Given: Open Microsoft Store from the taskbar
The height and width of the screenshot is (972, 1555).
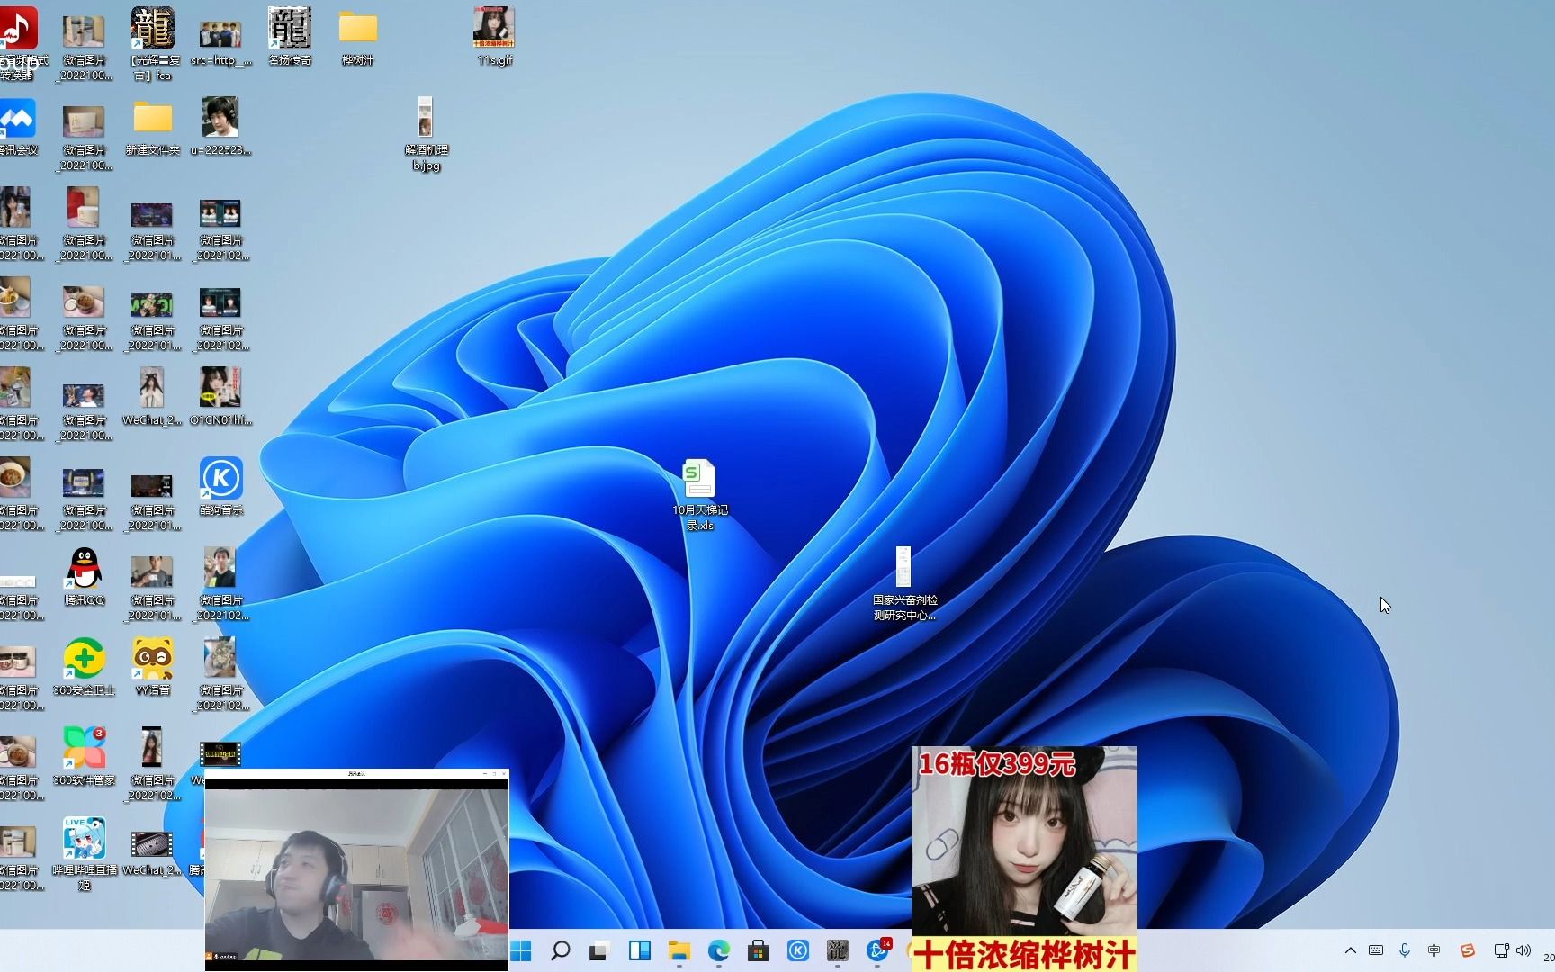Looking at the screenshot, I should [x=758, y=950].
